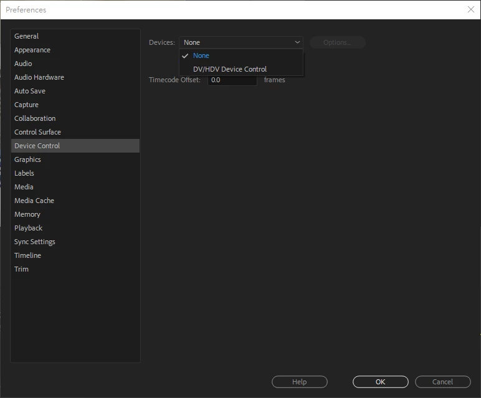Click the Timecode Offset input field
Viewport: 481px width, 398px height.
[232, 80]
